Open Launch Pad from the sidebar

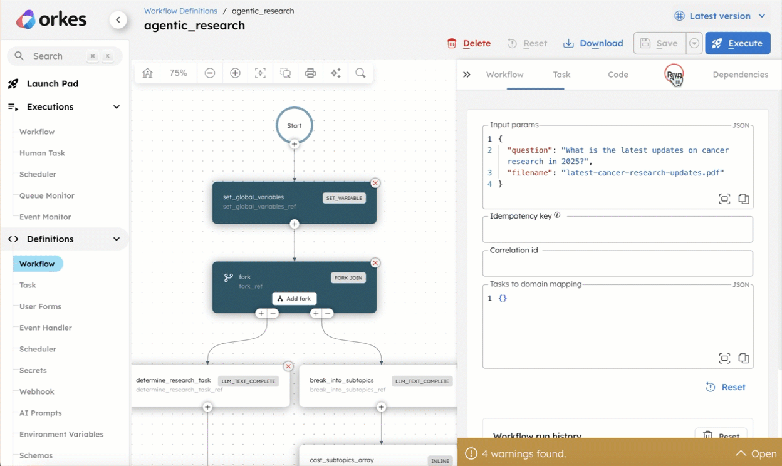[53, 83]
